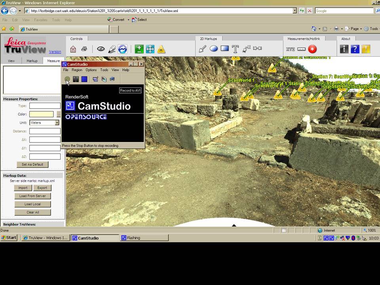Open the address bar URL dropdown
Viewport: 380px width, 285px height.
coord(294,11)
